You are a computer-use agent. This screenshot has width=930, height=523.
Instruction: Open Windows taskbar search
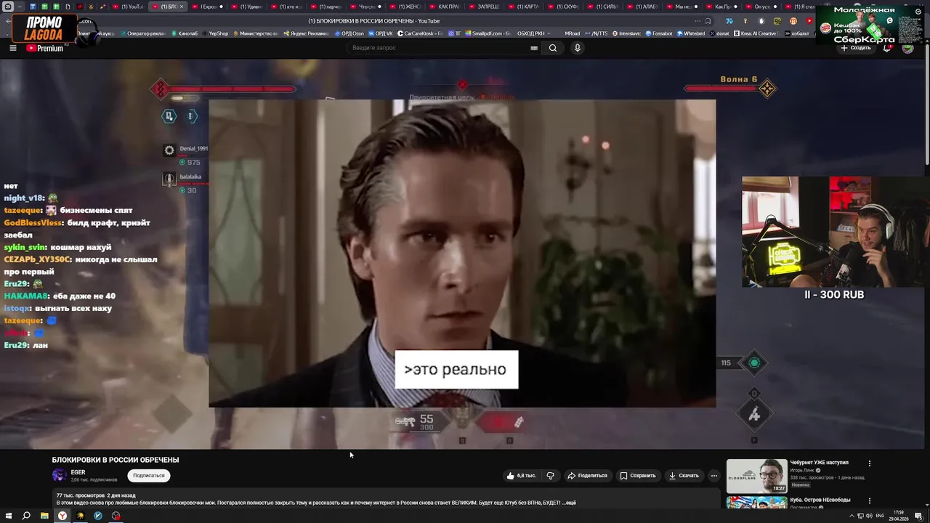tap(26, 516)
